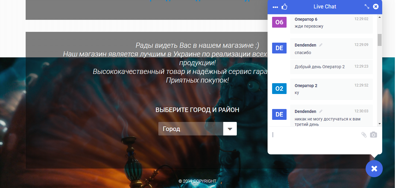The image size is (400, 188).
Task: Click the 'Приятных покупок!' text
Action: tap(197, 80)
